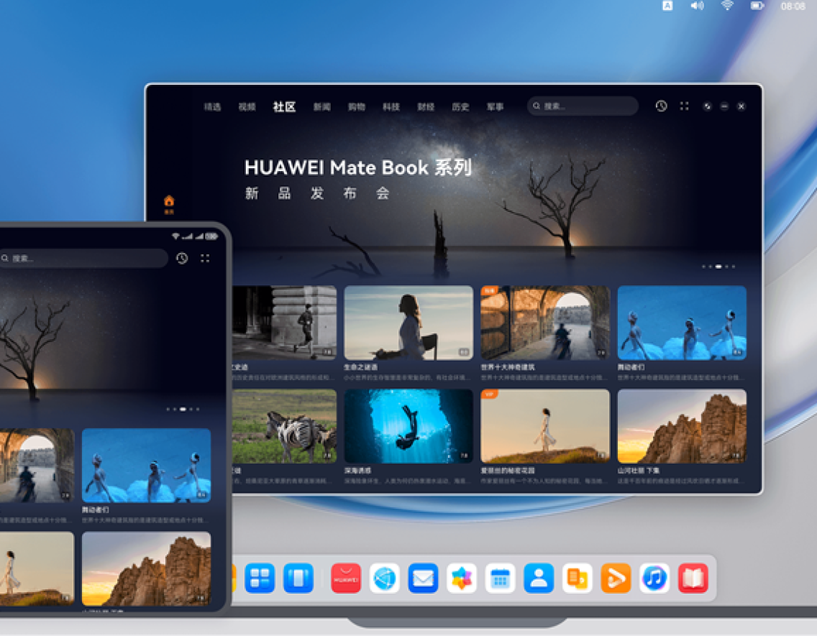The width and height of the screenshot is (817, 636).
Task: Switch to the 科技 tab
Action: tap(391, 106)
